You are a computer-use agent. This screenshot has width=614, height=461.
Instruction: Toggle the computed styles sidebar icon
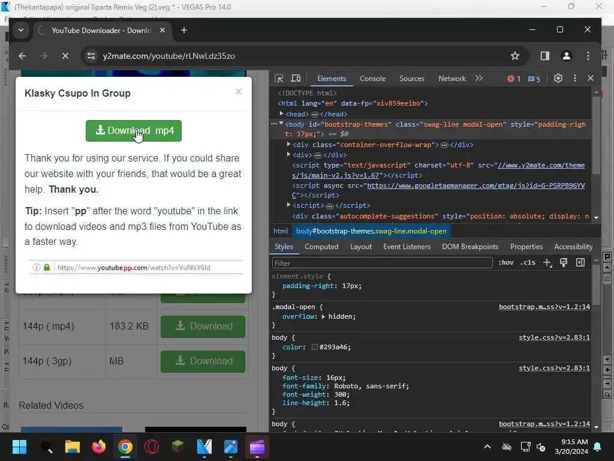[x=580, y=263]
